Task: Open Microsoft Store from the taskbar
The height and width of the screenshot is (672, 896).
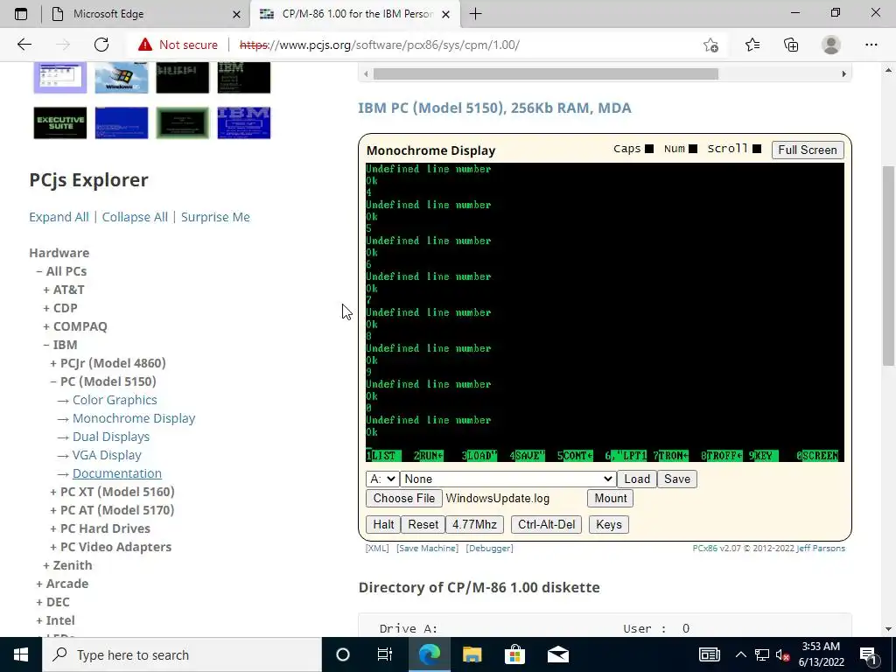Action: click(514, 654)
